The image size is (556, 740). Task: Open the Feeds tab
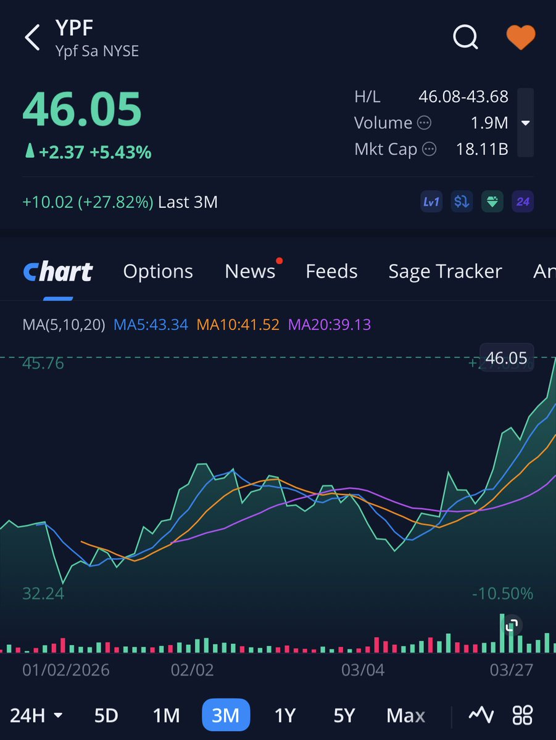(331, 271)
